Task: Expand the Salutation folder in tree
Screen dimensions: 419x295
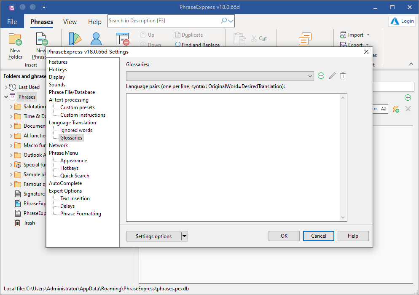Action: coord(11,107)
